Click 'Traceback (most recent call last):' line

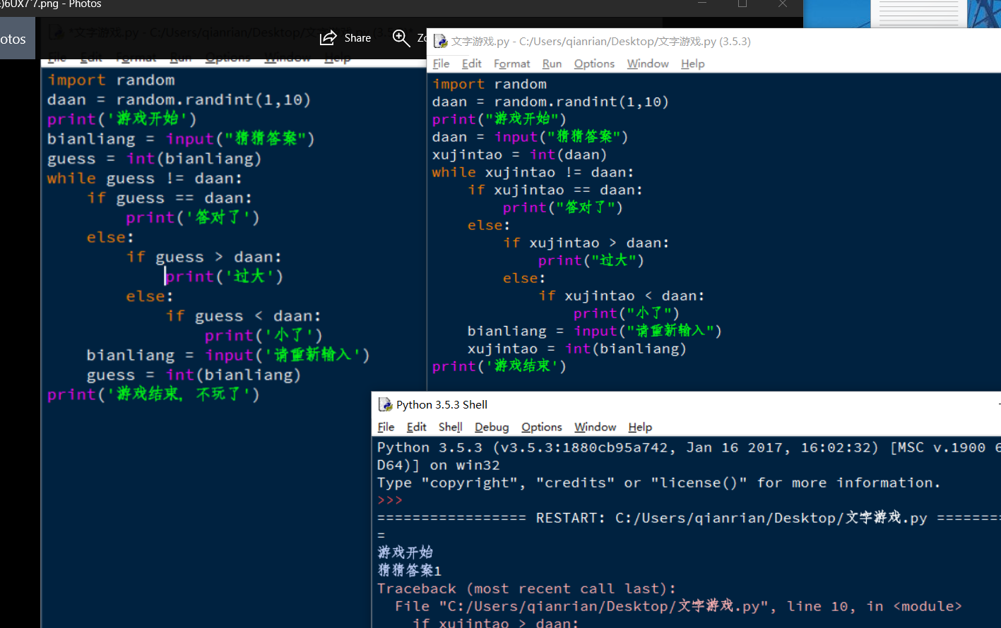pos(526,588)
